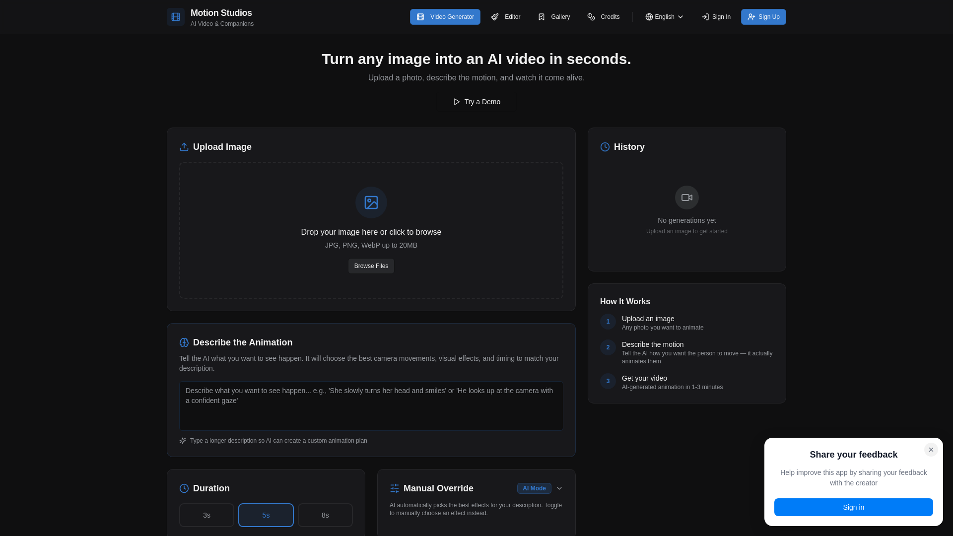Click the History clock icon
Viewport: 953px width, 536px height.
pos(605,147)
